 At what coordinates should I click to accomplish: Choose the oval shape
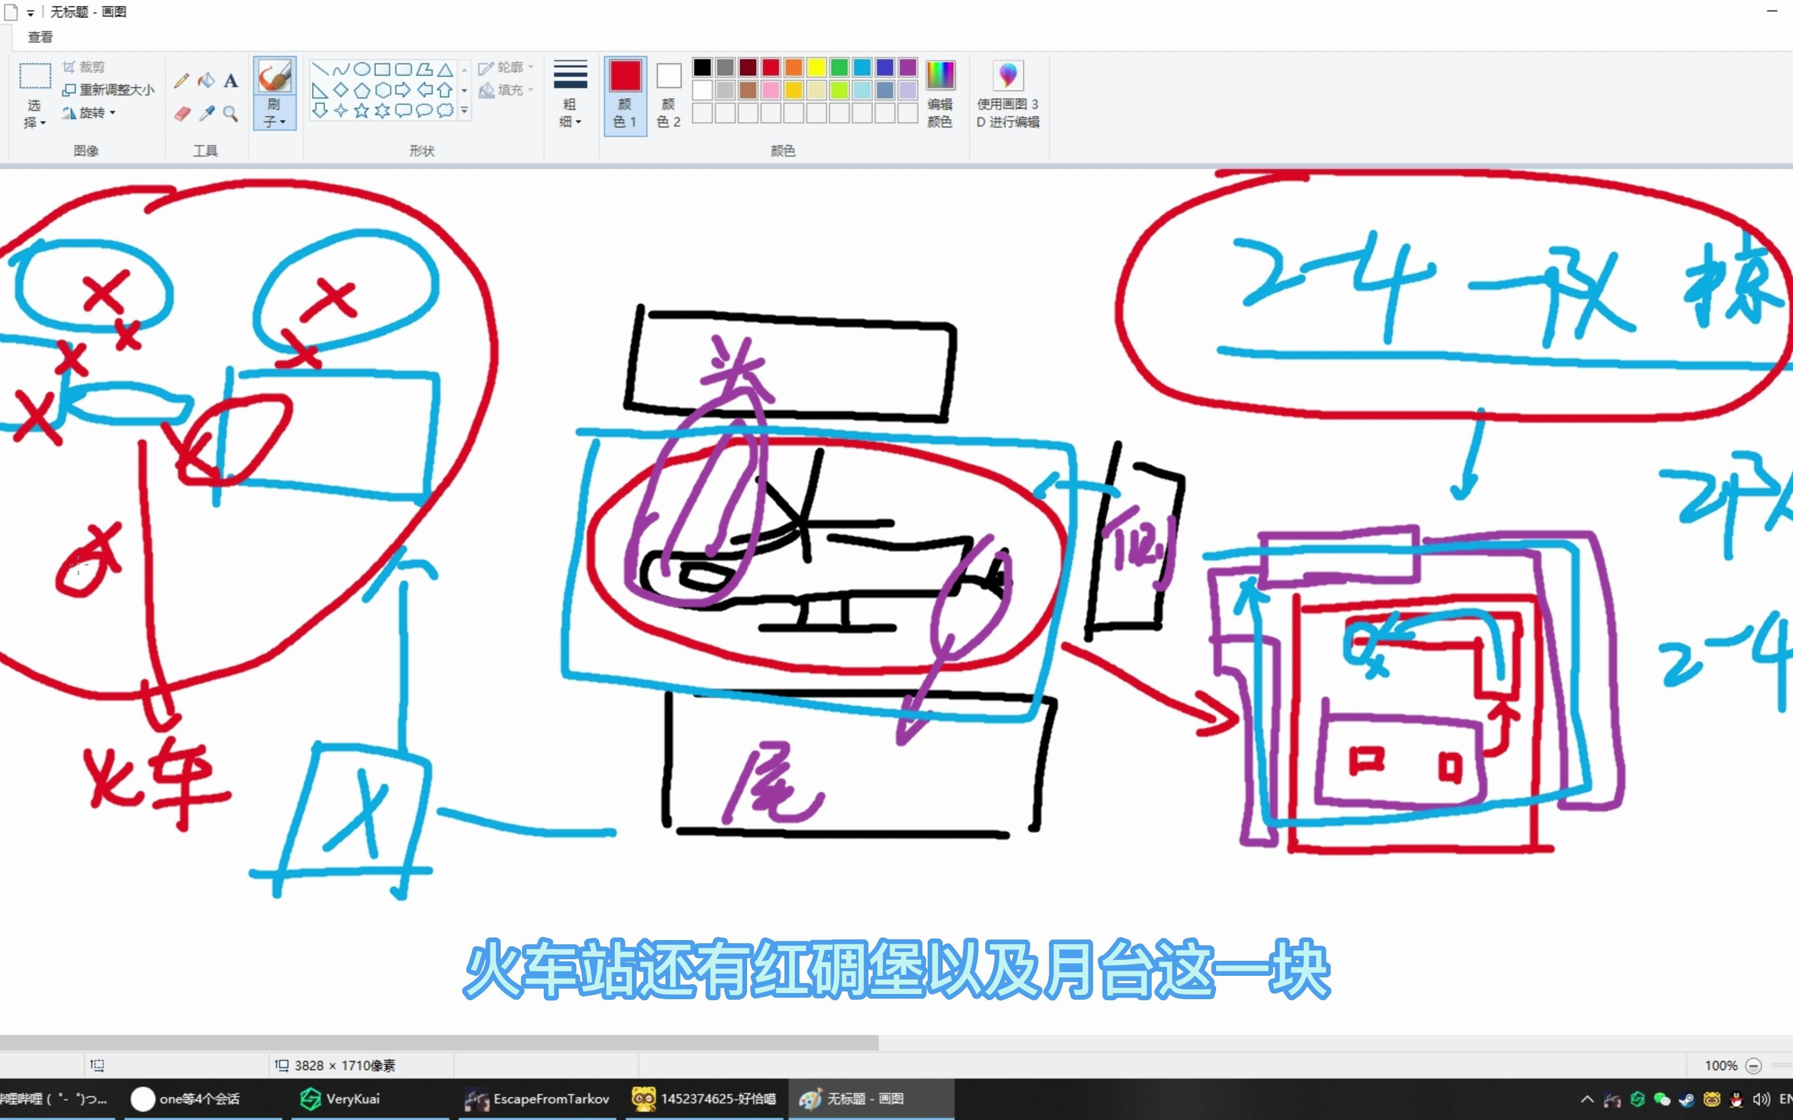point(362,69)
